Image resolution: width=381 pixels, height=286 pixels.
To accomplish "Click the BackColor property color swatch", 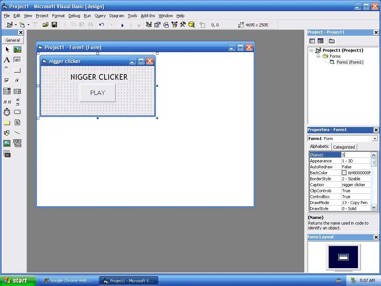I will (344, 173).
